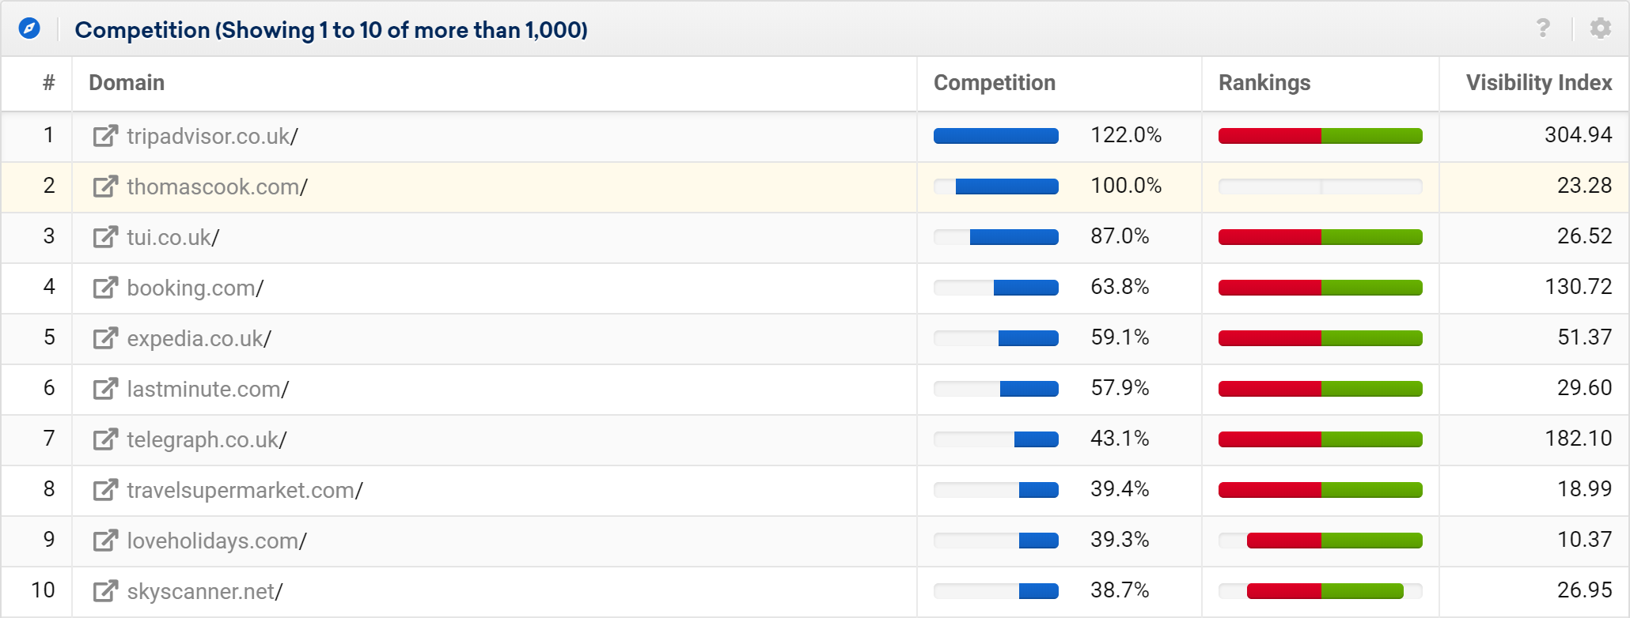Click expedia.co.uk red-green rankings bar
The image size is (1630, 618).
tap(1321, 338)
